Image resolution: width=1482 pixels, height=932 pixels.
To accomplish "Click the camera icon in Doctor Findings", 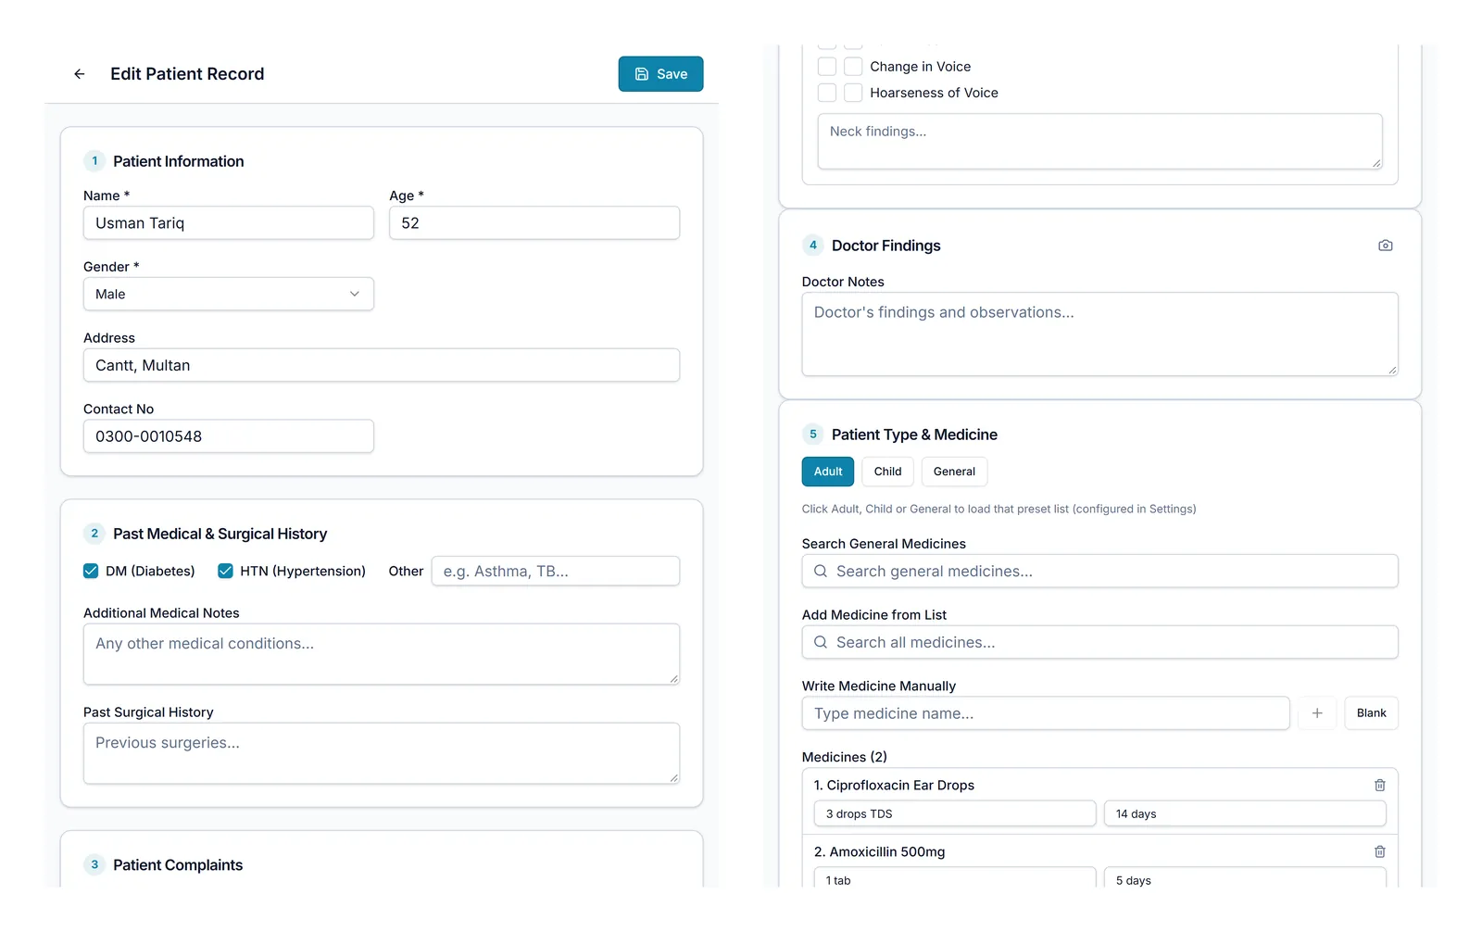I will [1385, 246].
